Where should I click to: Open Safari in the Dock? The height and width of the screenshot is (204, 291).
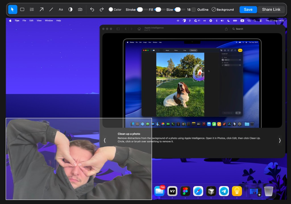pos(198,191)
